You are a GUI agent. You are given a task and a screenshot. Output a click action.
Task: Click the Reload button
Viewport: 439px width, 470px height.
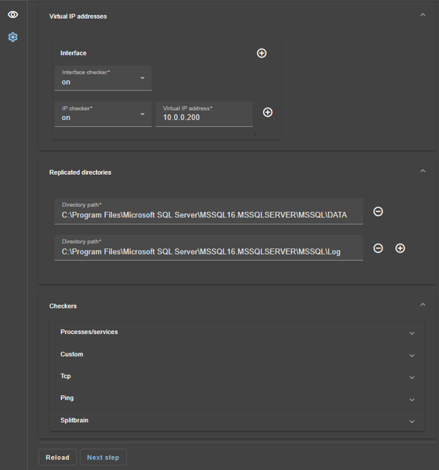[x=57, y=458]
